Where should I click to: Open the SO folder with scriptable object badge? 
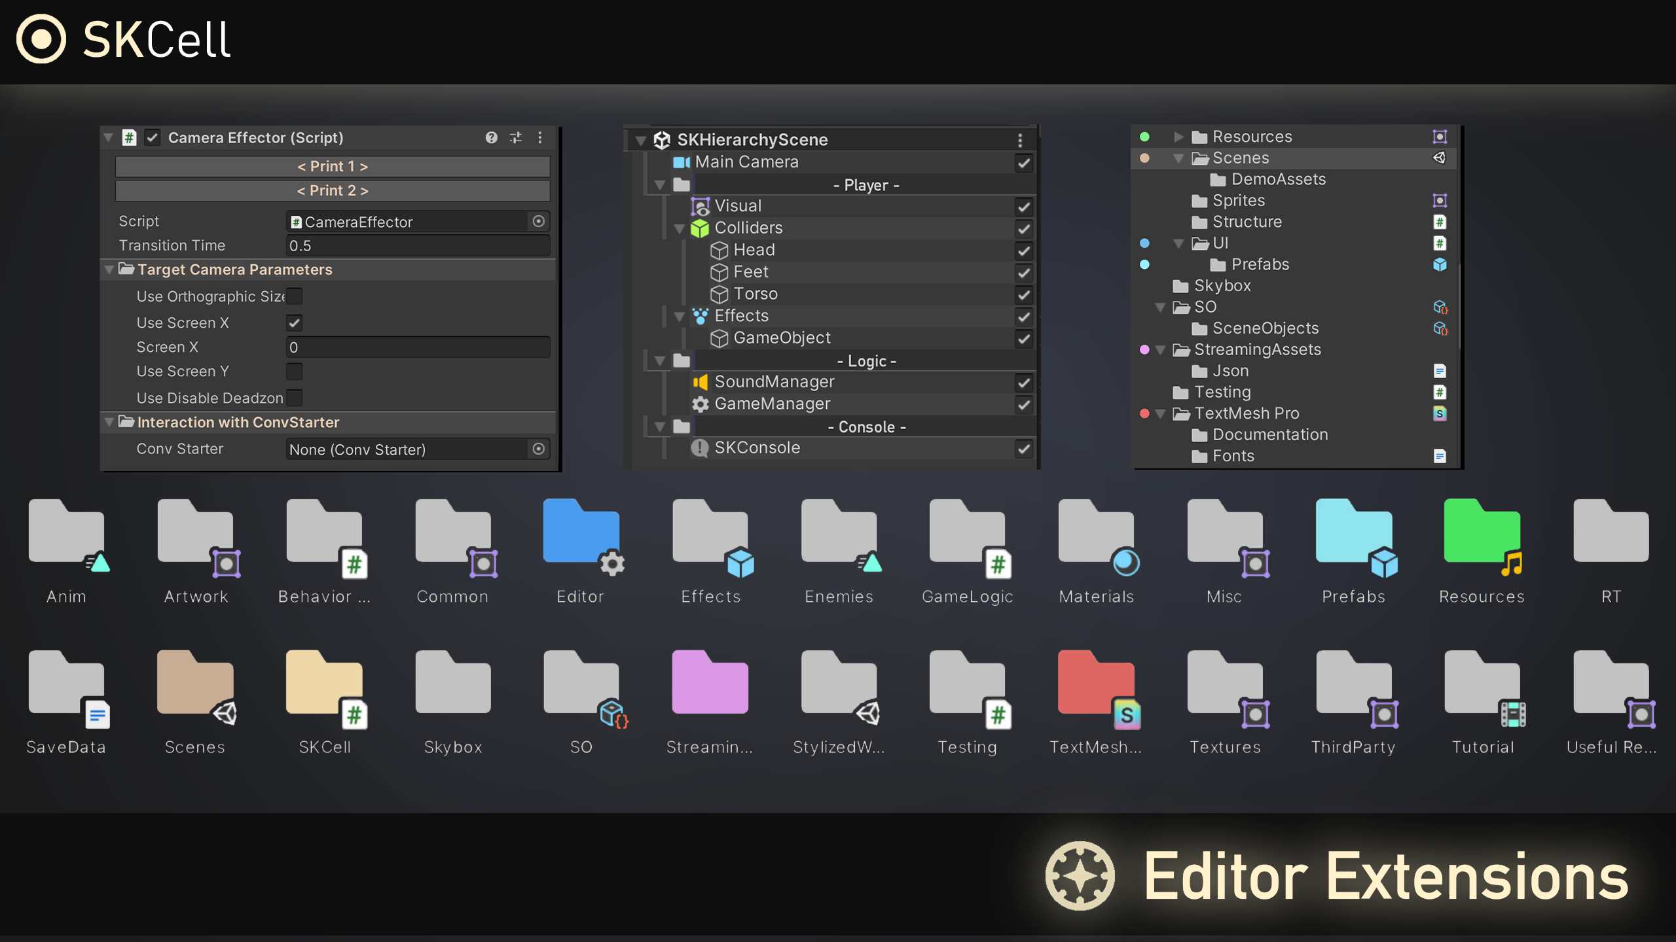(584, 688)
